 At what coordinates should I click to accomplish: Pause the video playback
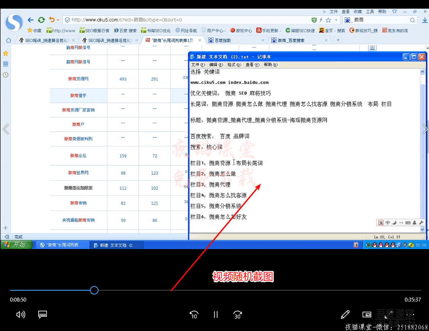coord(216,315)
